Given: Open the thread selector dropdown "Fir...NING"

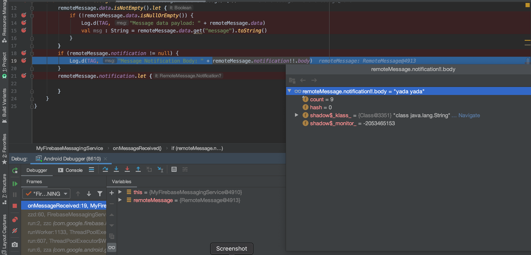Looking at the screenshot, I should tap(46, 194).
